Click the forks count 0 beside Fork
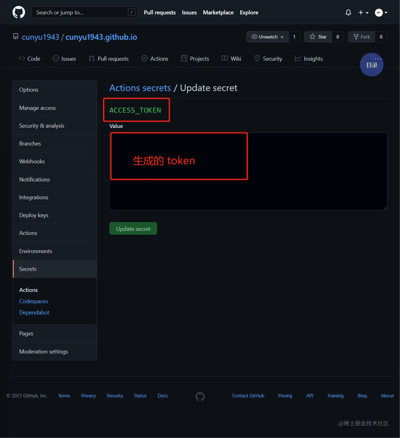This screenshot has width=400, height=438. tap(381, 37)
